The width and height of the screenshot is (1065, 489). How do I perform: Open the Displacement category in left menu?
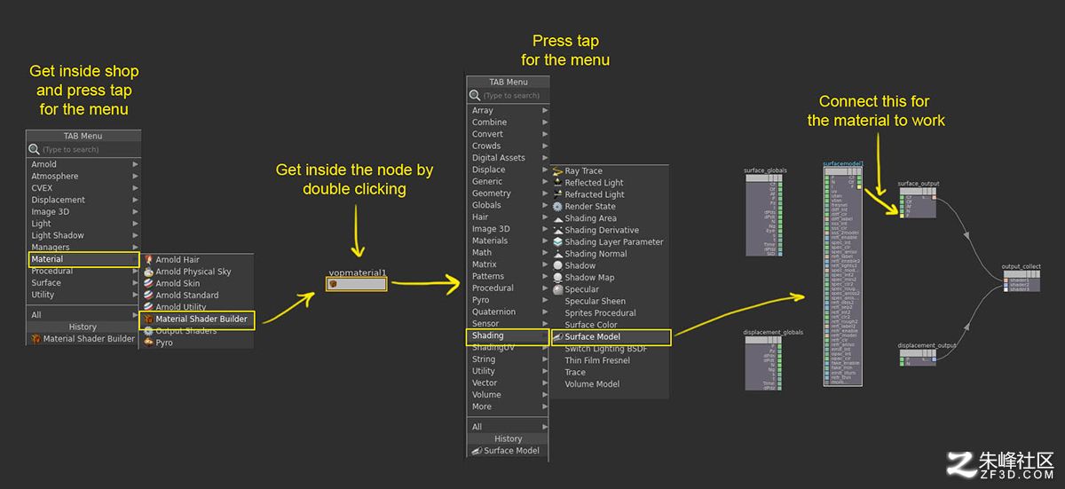[x=83, y=200]
